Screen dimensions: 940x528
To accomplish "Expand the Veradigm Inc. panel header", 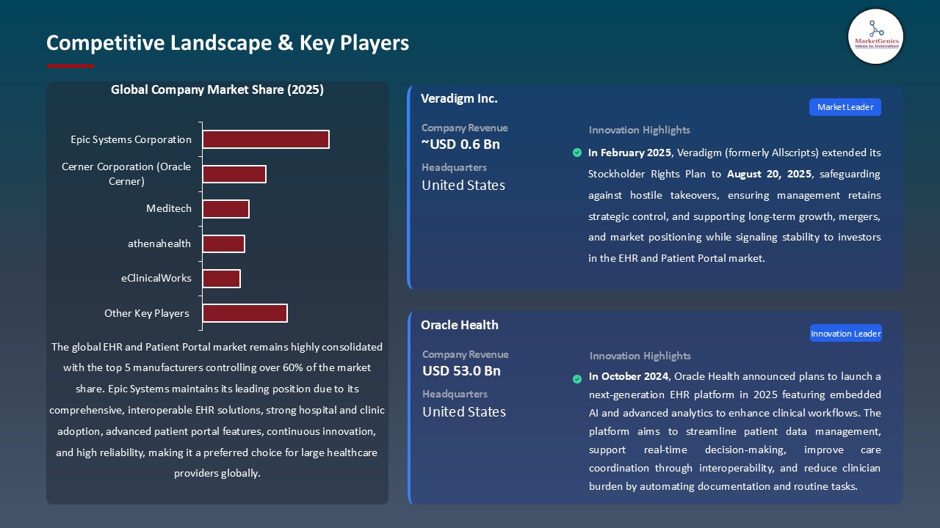I will pos(458,98).
